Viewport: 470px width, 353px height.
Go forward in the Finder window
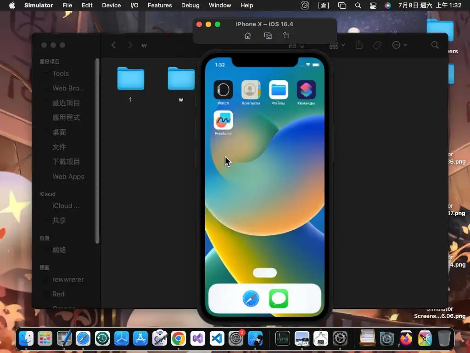(130, 45)
